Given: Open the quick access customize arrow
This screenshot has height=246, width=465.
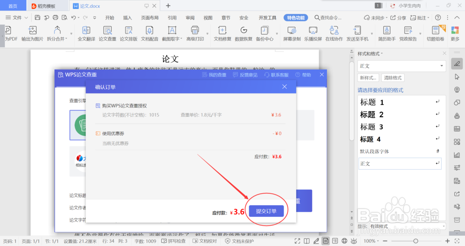Looking at the screenshot, I should click(x=94, y=18).
